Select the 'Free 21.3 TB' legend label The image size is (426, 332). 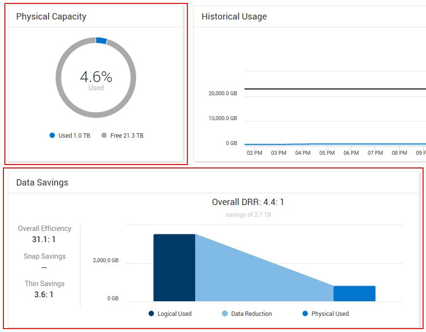(x=126, y=135)
